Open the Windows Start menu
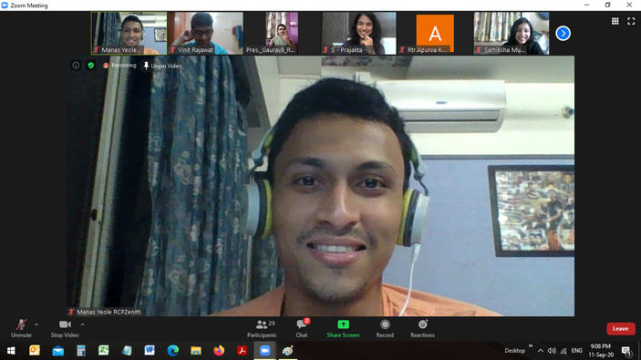 tap(11, 351)
